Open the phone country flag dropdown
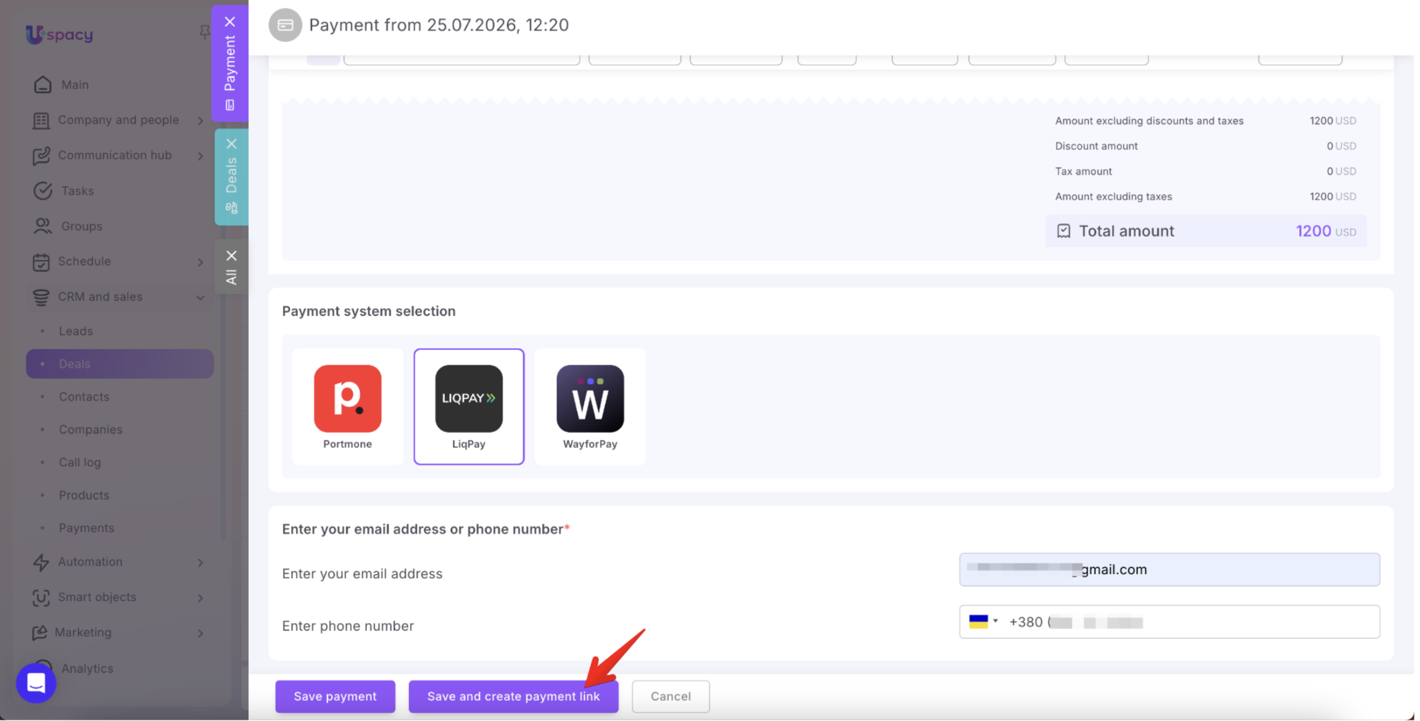This screenshot has width=1420, height=721. [x=983, y=622]
